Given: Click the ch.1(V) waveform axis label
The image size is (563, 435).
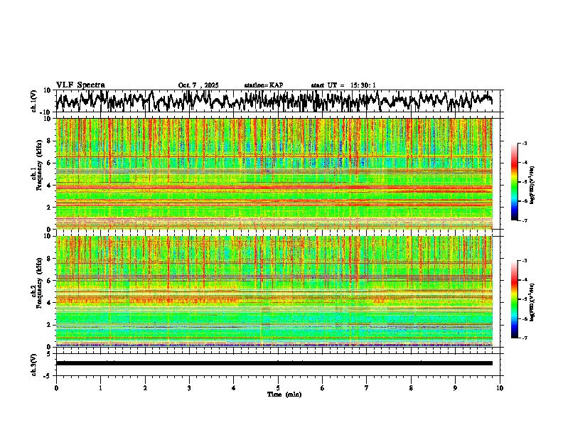Looking at the screenshot, I should (34, 101).
